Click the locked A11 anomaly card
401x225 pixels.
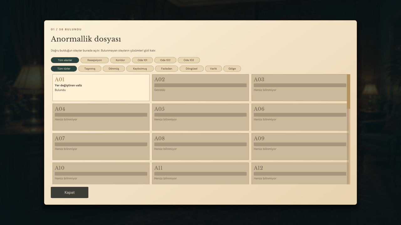click(x=200, y=173)
